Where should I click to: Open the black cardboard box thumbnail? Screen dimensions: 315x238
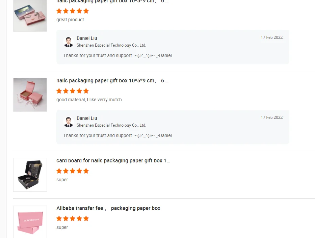(30, 175)
